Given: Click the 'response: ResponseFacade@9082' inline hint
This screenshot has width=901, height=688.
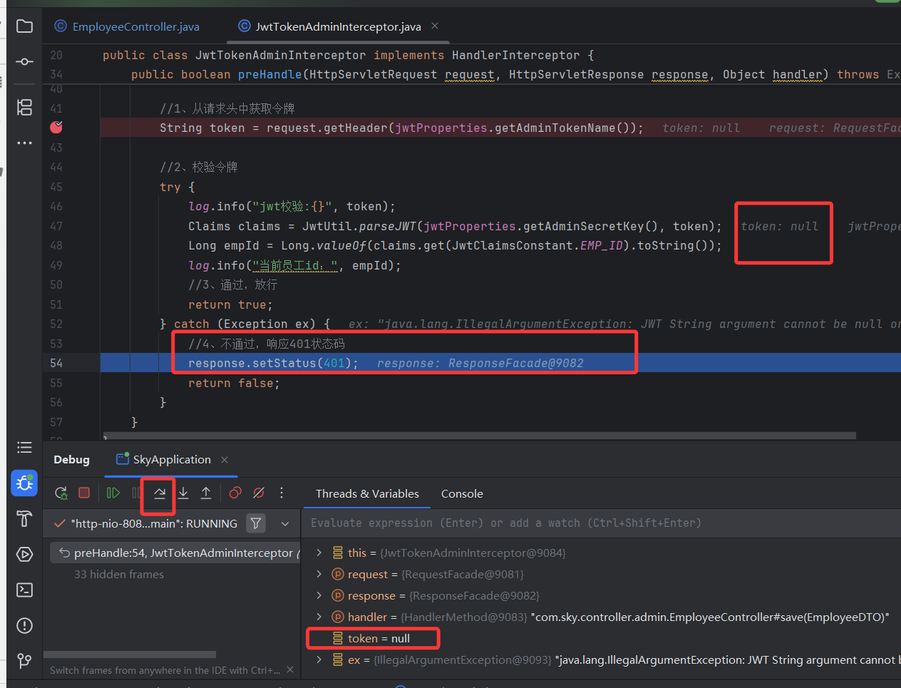Looking at the screenshot, I should pos(480,363).
